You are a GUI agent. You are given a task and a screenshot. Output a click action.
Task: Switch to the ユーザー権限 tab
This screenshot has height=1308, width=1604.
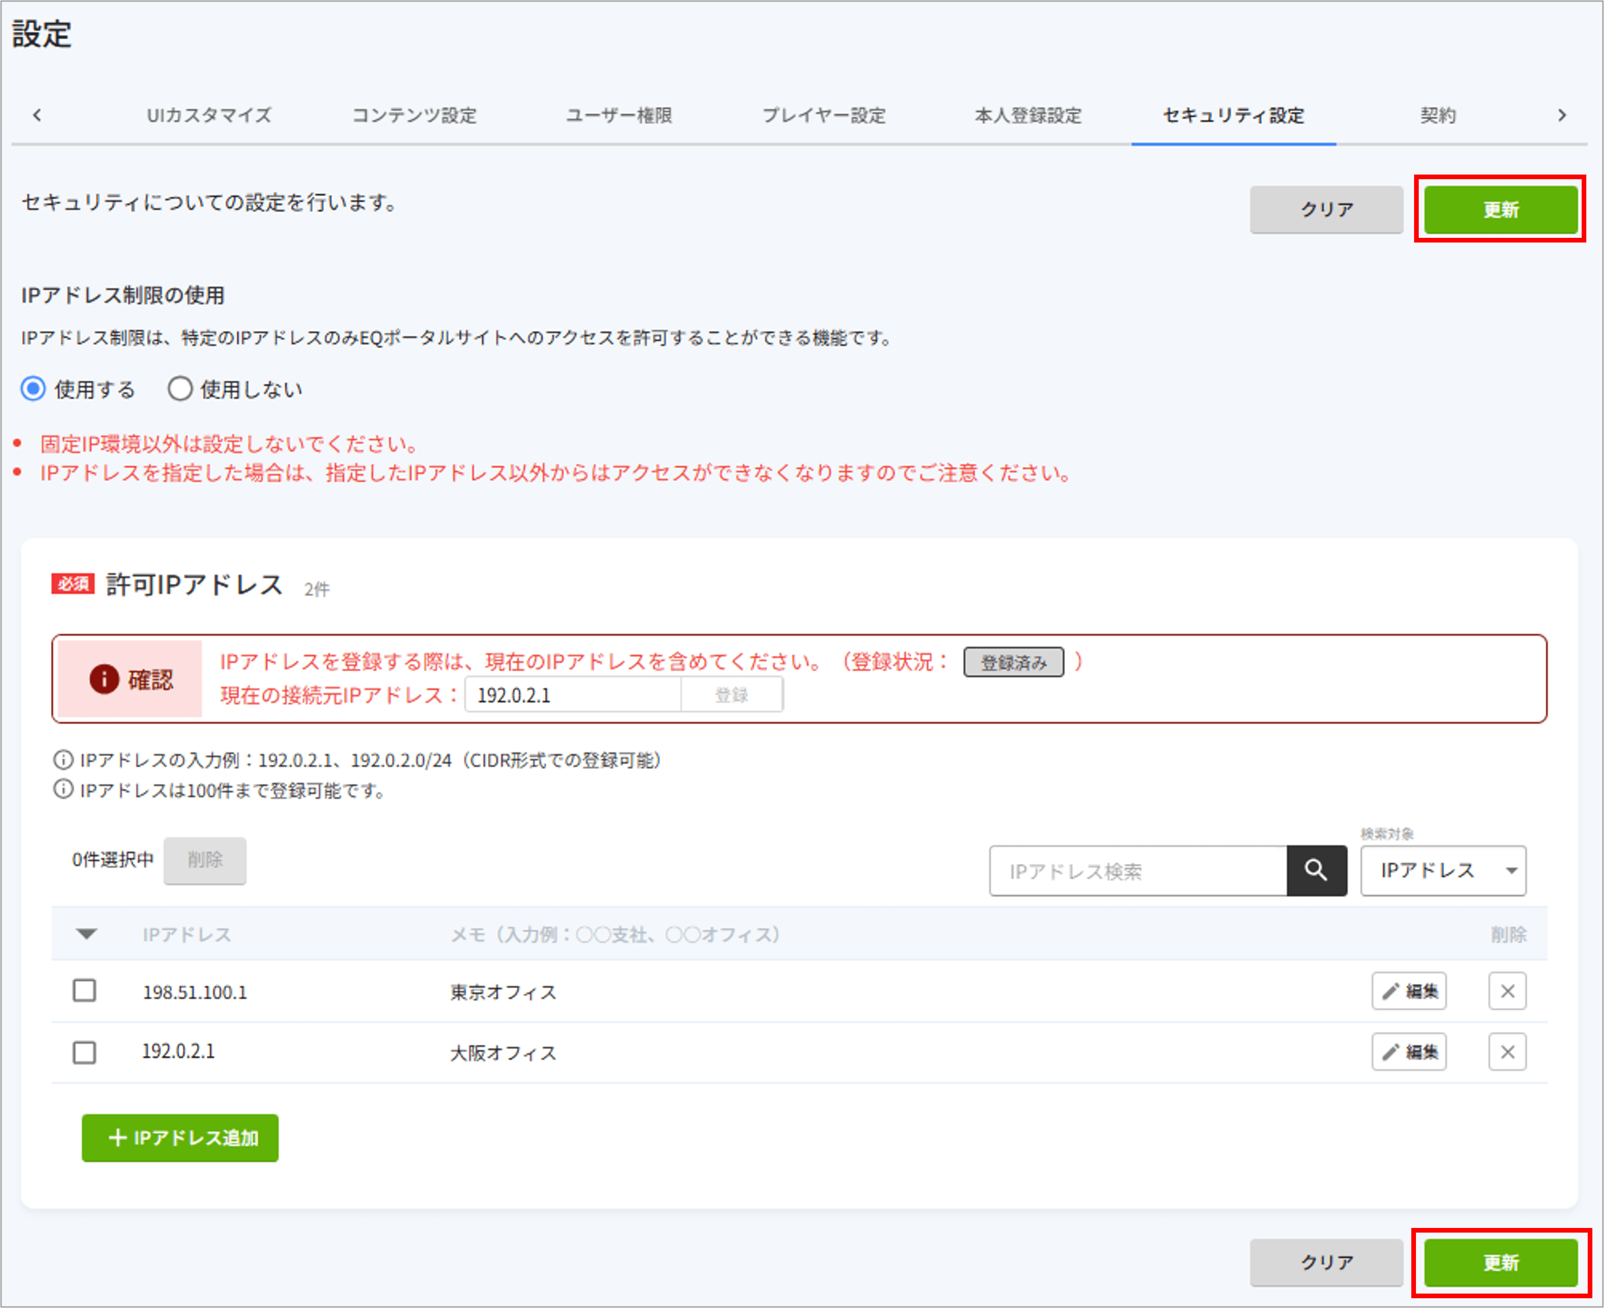[619, 115]
